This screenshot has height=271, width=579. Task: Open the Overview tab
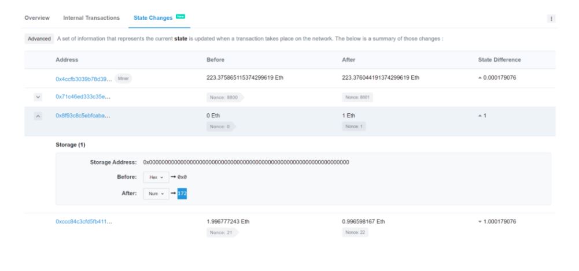click(37, 18)
